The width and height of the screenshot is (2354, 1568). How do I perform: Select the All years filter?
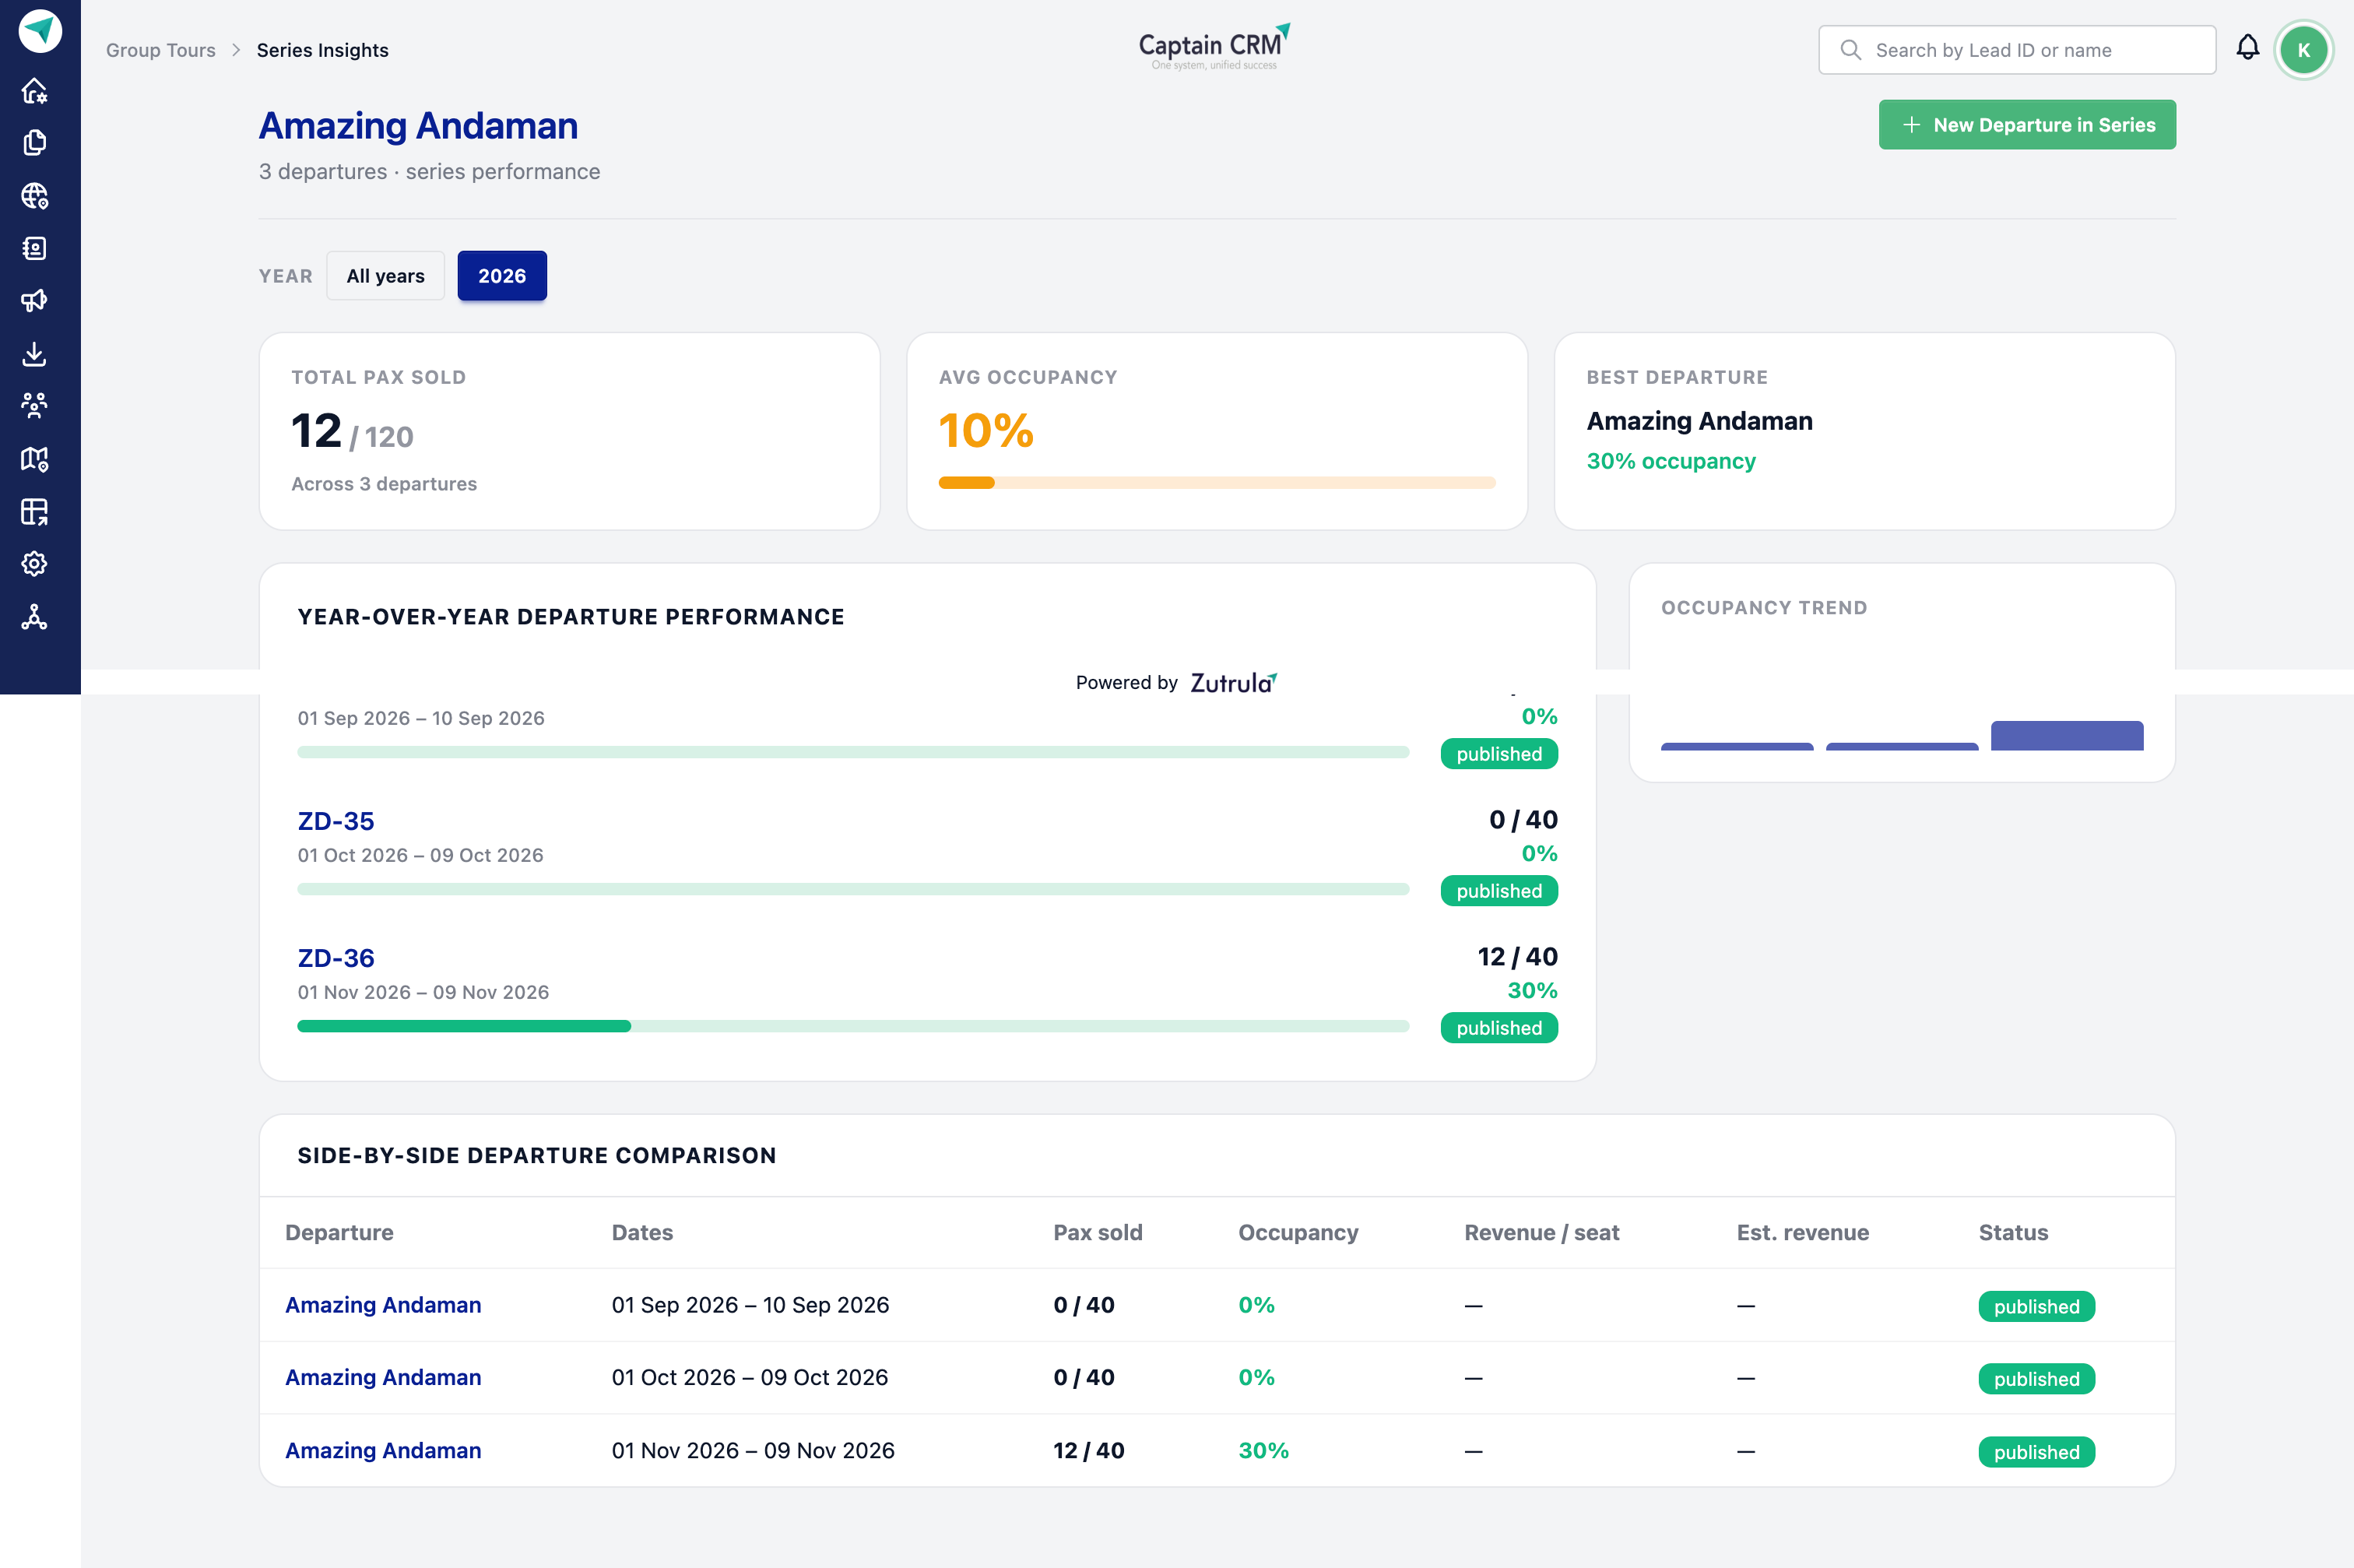click(386, 276)
